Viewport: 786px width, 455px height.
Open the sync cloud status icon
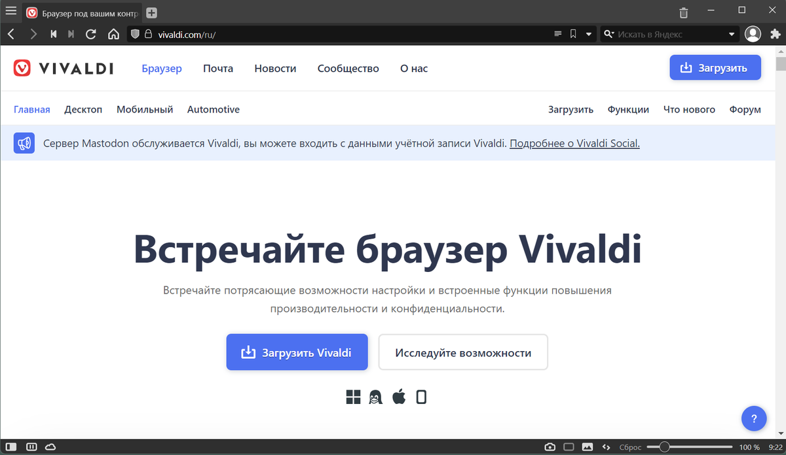point(50,447)
